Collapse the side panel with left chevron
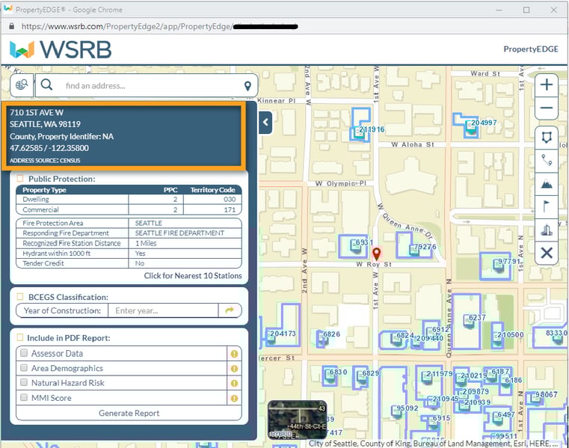The width and height of the screenshot is (569, 448). 265,123
